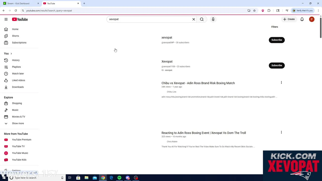Open File Explorer from the taskbar
This screenshot has width=322, height=181.
[86, 178]
